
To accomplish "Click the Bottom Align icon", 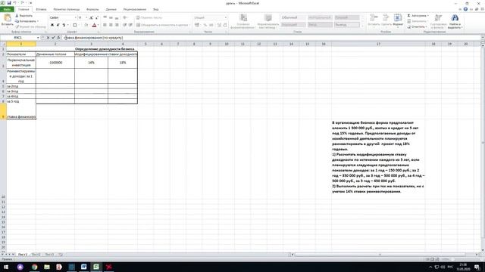I will click(x=117, y=17).
